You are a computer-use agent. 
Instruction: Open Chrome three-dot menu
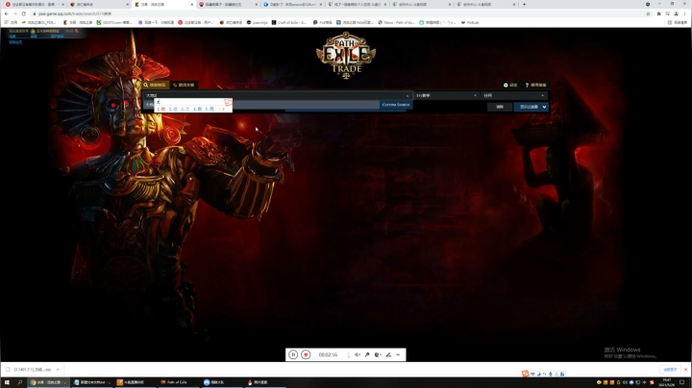685,13
